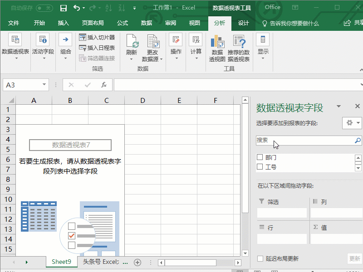The height and width of the screenshot is (272, 363).
Task: Select the 头条号 Excel sheet tab
Action: click(101, 262)
